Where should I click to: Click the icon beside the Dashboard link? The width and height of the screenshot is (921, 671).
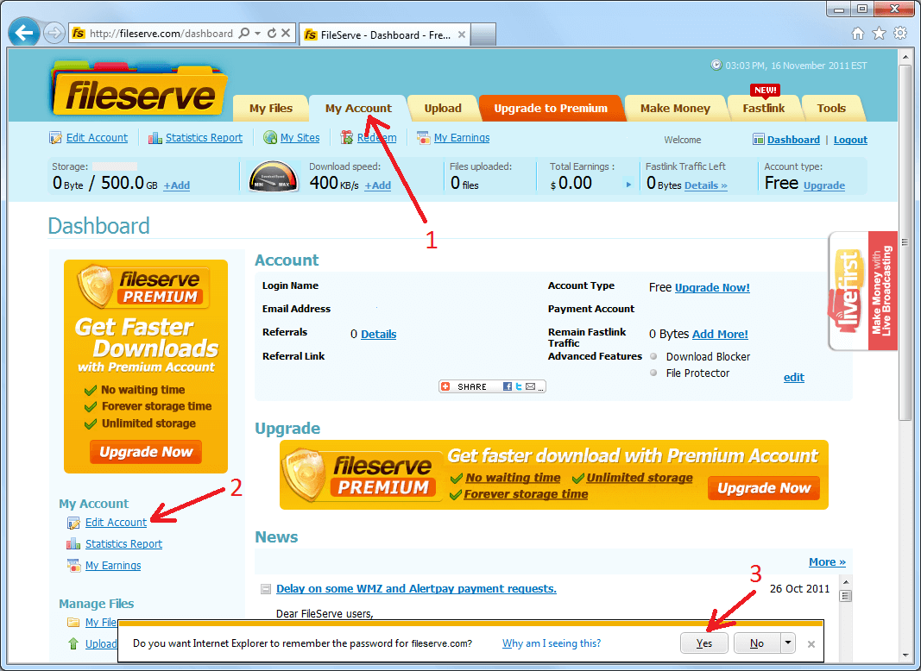click(x=759, y=139)
